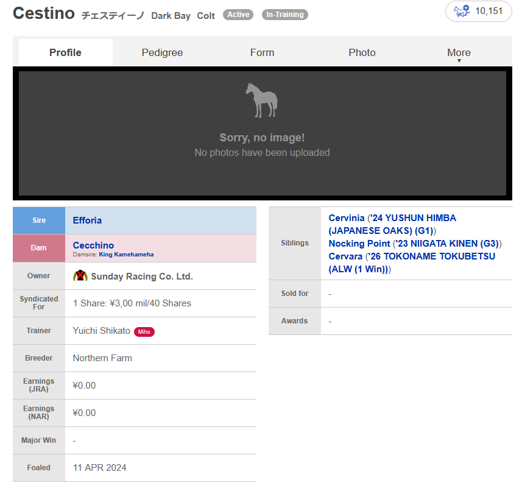This screenshot has height=483, width=522.
Task: Open dam Cecchino's page
Action: pyautogui.click(x=93, y=245)
